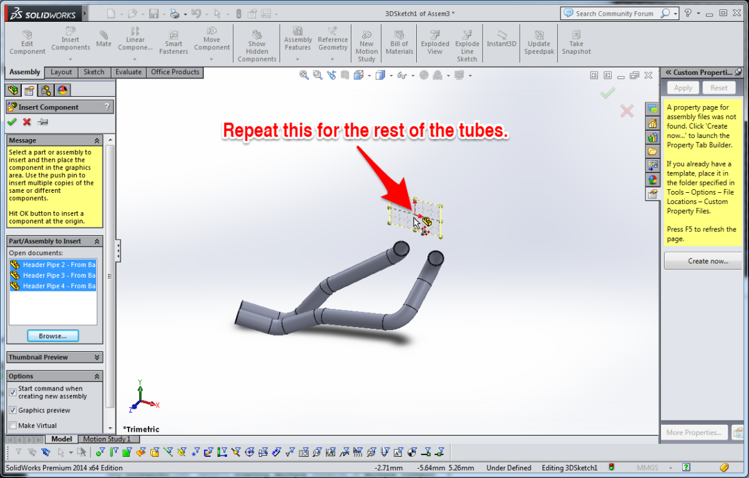Click the Browse... button
Screen dimensions: 749x478
point(53,336)
